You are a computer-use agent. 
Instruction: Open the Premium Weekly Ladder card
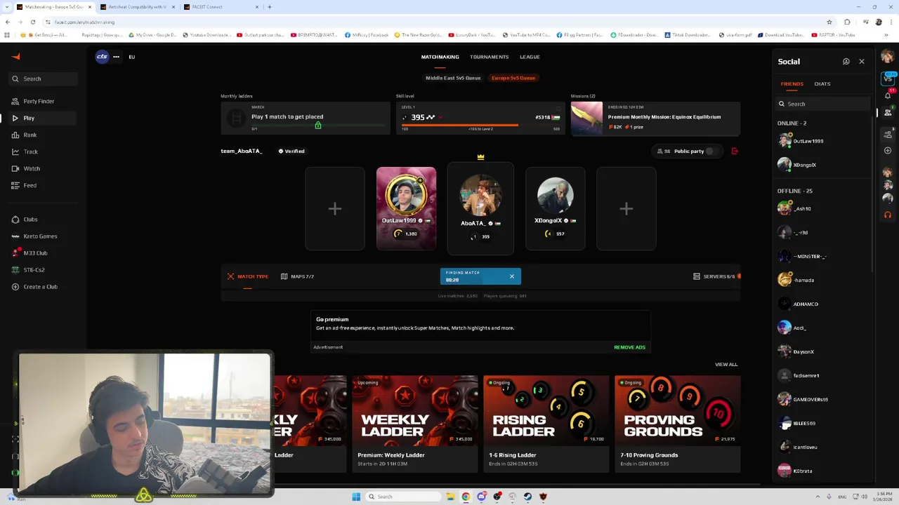click(415, 424)
